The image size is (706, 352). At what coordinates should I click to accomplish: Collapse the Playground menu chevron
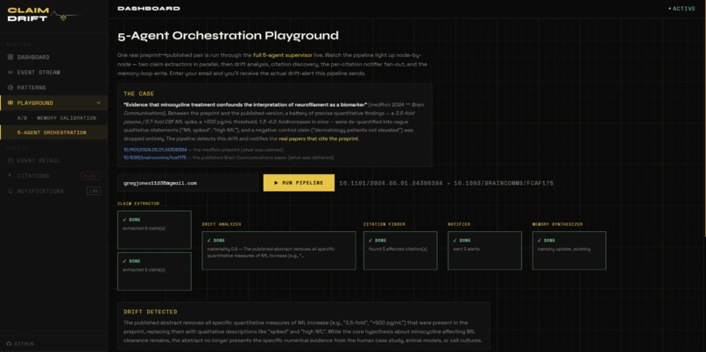[99, 103]
